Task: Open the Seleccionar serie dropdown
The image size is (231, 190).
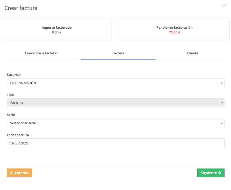Action: pyautogui.click(x=116, y=123)
